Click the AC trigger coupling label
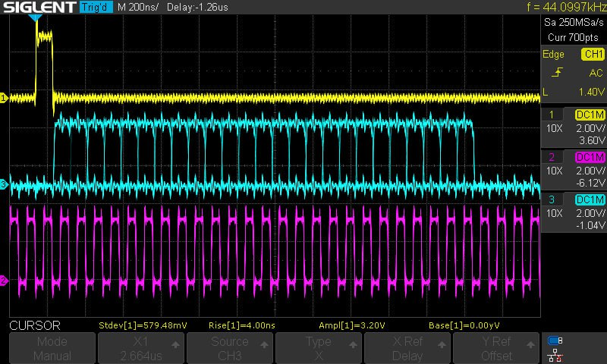 [596, 73]
